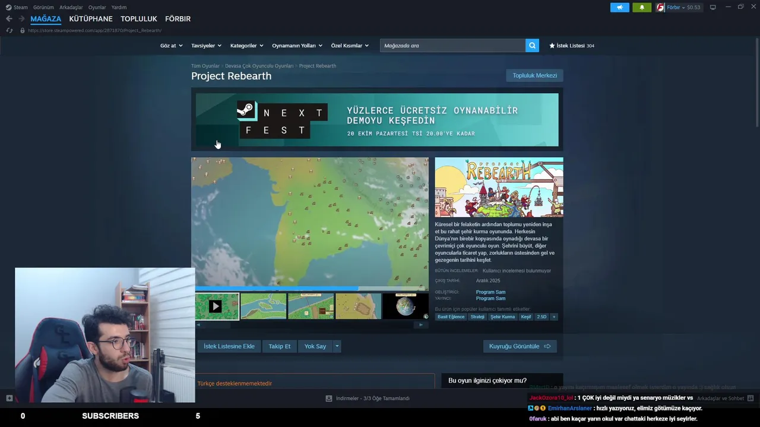
Task: Expand the Özel Kısımlar dropdown
Action: click(350, 46)
